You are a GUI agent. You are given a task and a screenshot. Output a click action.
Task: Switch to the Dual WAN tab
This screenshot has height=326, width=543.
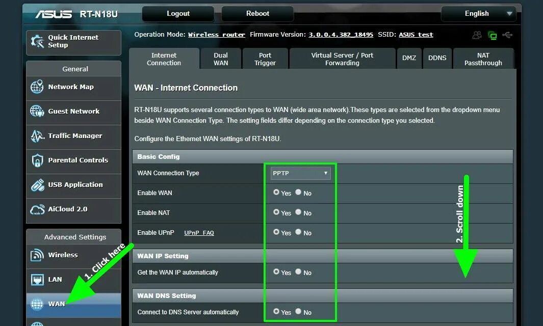221,59
